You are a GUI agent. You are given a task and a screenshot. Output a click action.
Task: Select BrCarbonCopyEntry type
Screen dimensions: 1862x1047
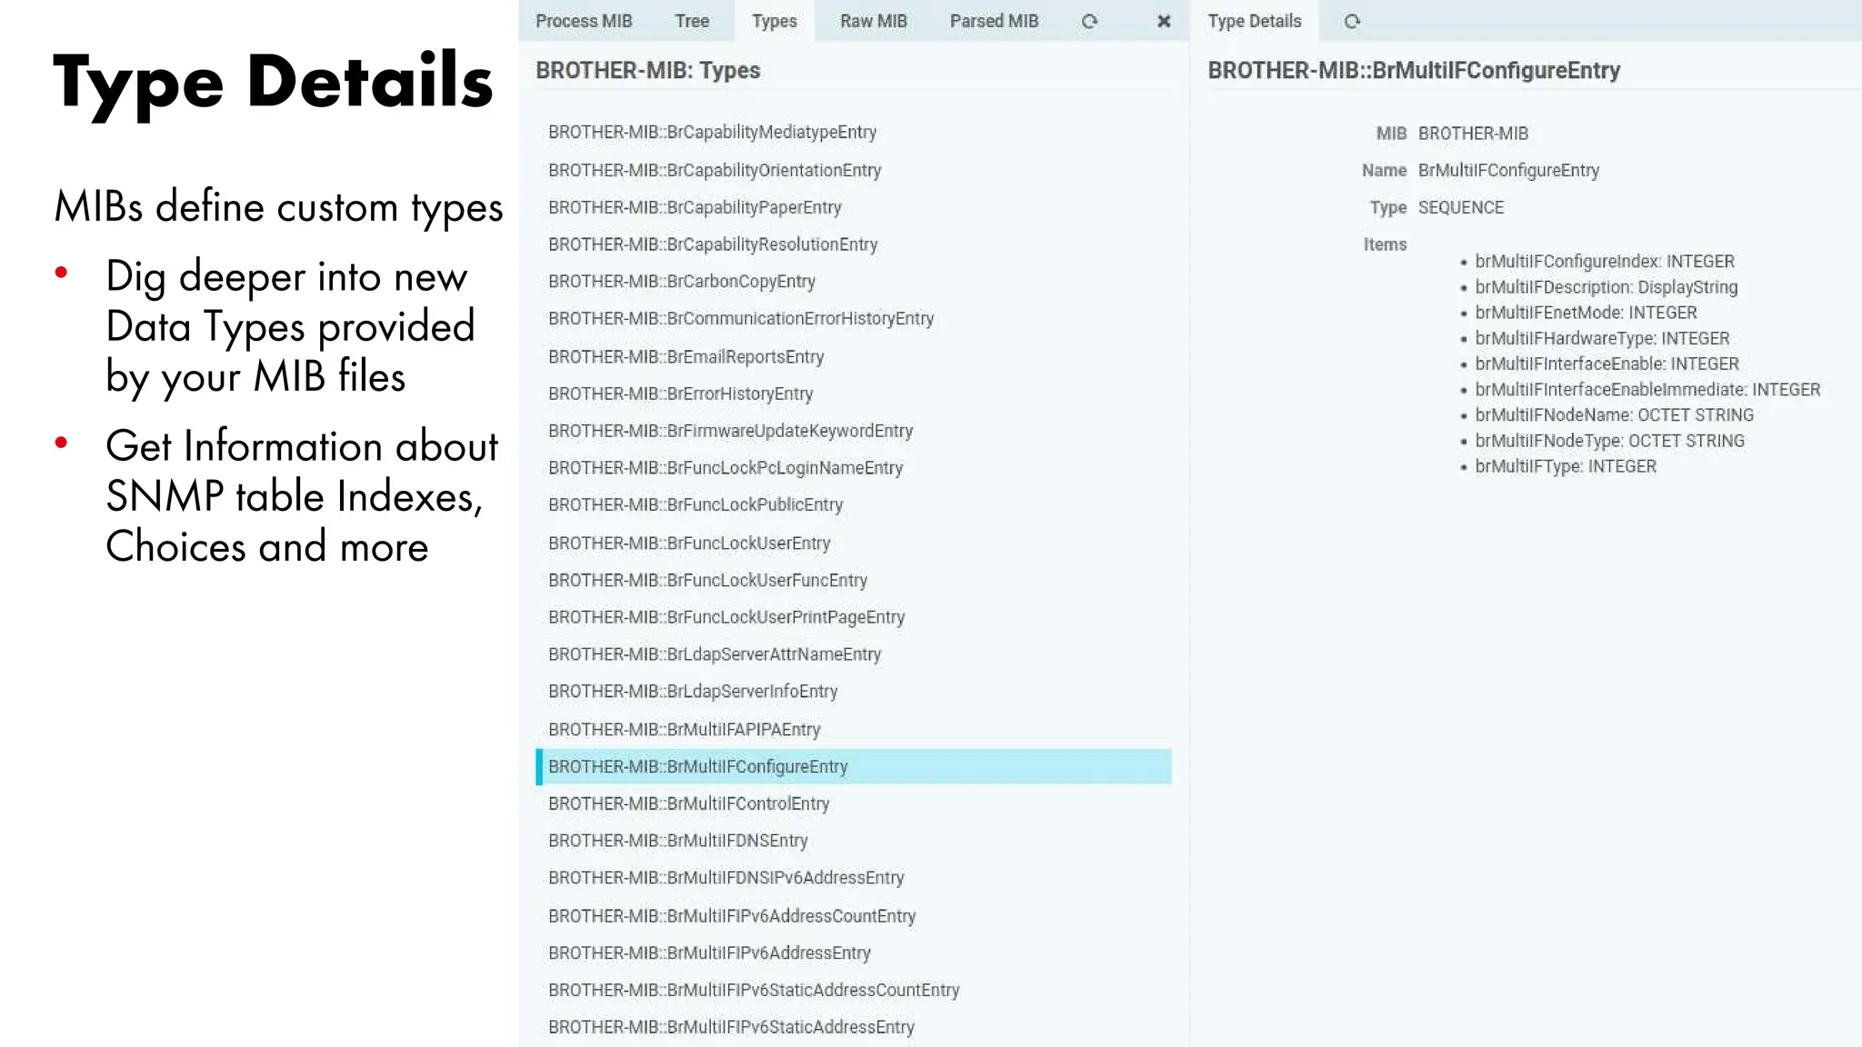854,282
